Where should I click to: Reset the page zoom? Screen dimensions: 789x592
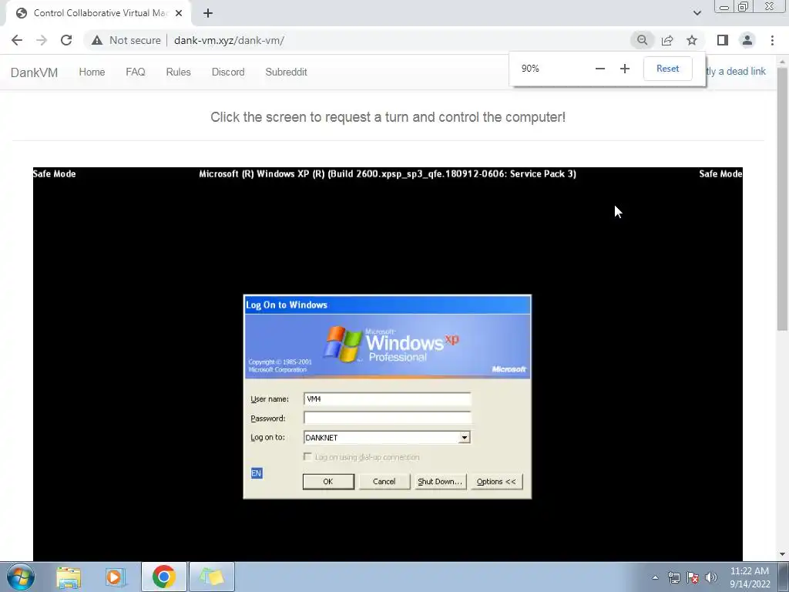click(668, 69)
